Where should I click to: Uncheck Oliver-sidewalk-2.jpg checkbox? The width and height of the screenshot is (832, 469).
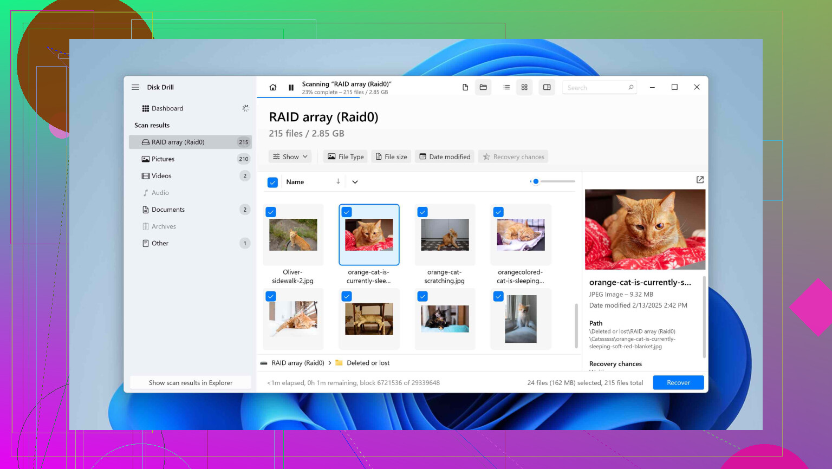click(x=271, y=212)
